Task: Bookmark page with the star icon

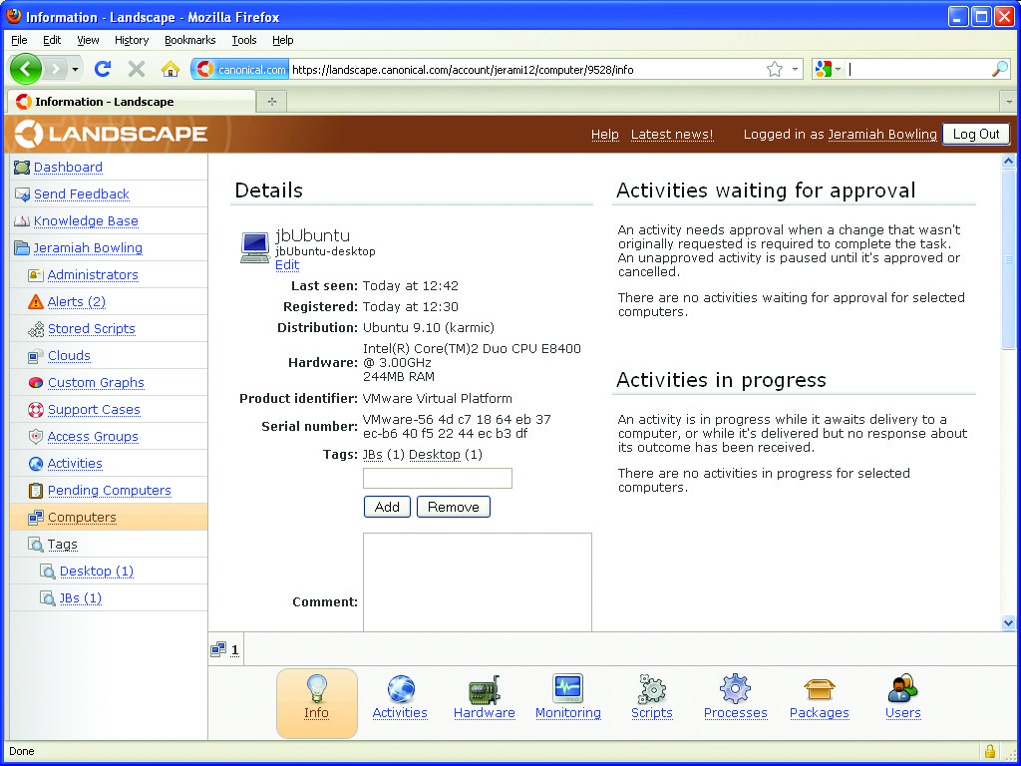Action: point(775,69)
